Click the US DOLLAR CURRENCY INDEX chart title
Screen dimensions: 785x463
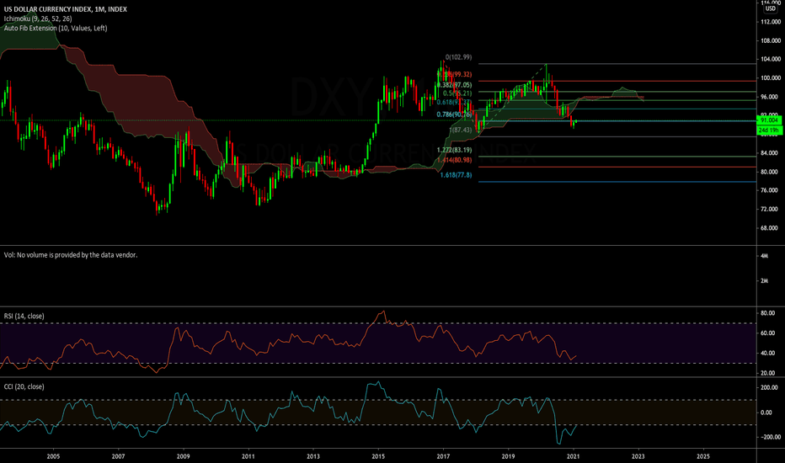click(65, 9)
